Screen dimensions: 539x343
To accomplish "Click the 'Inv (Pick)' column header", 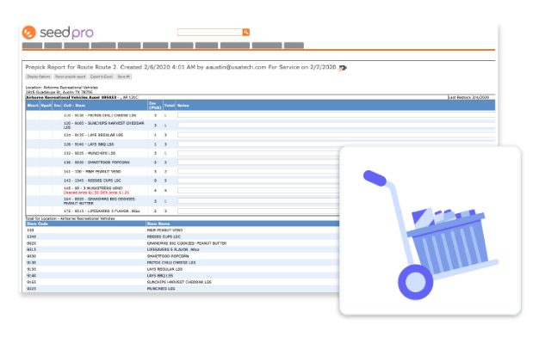I will coord(155,106).
